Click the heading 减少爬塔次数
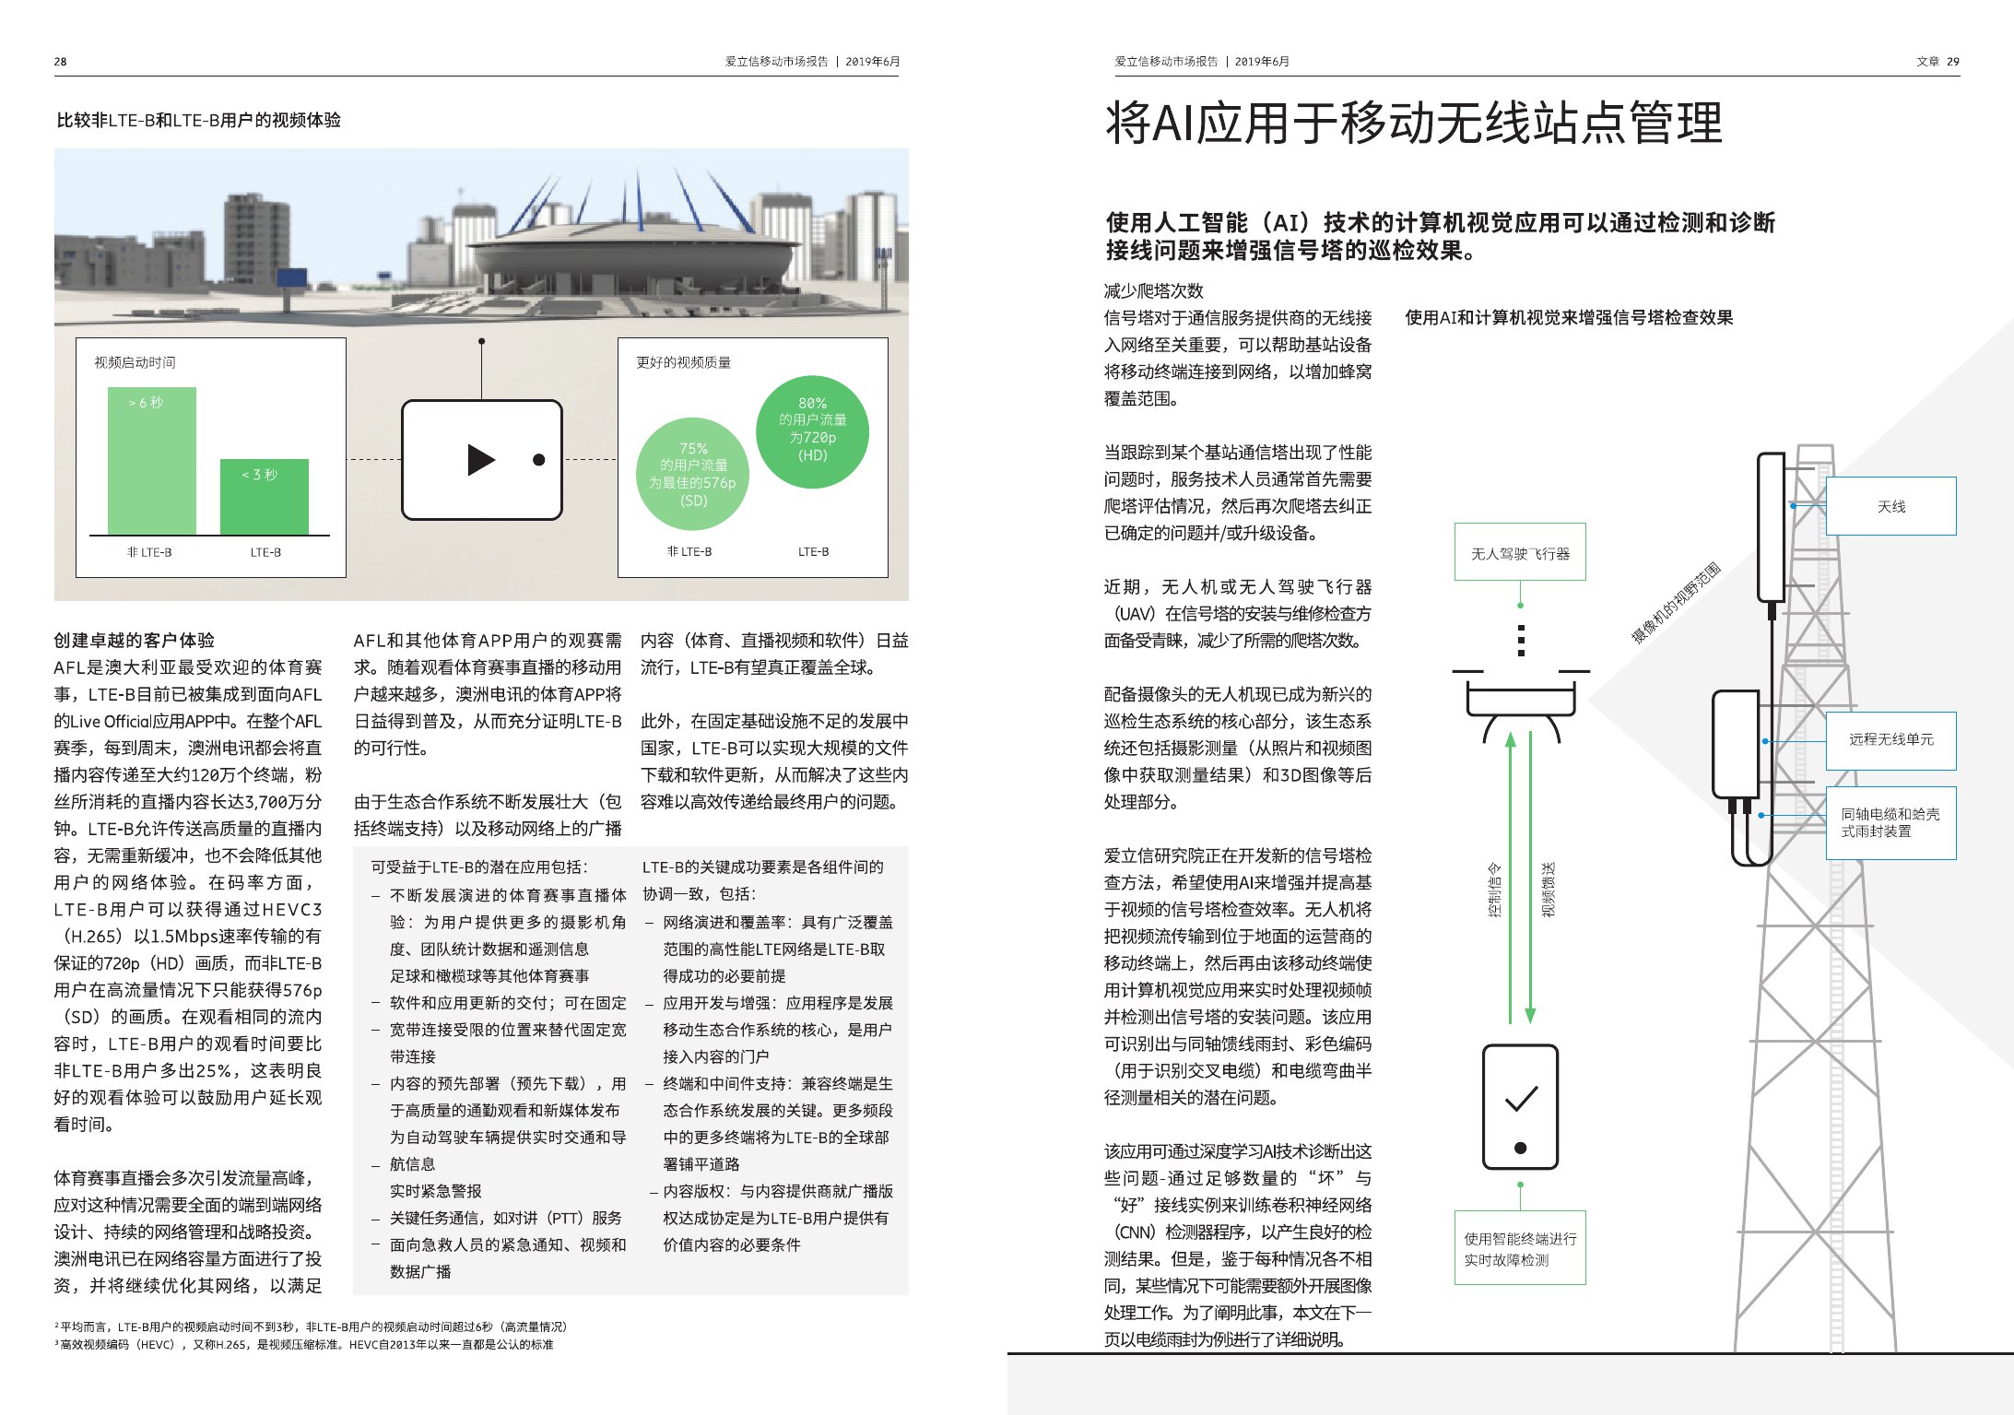 tap(1153, 290)
